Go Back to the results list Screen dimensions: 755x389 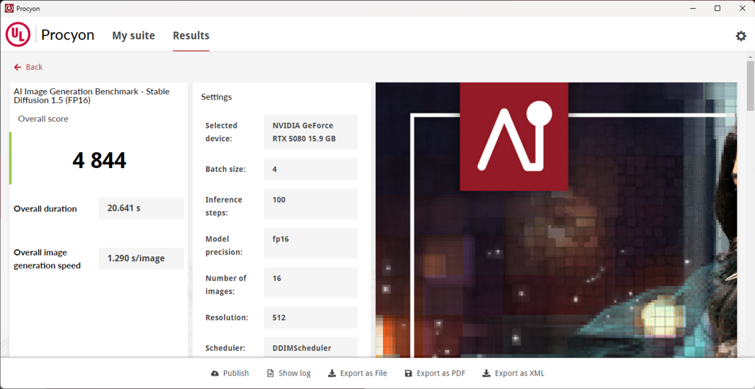coord(28,67)
